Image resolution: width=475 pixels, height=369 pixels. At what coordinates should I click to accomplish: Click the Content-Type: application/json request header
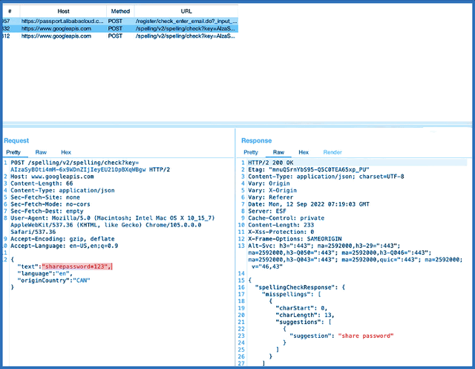click(x=62, y=191)
